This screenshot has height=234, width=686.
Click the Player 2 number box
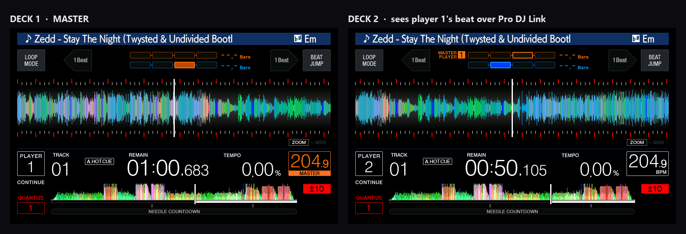tap(369, 164)
